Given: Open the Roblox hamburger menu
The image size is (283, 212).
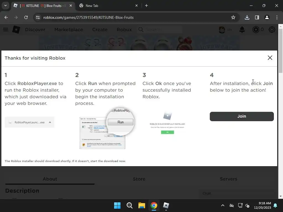Looking at the screenshot, I should [6, 30].
